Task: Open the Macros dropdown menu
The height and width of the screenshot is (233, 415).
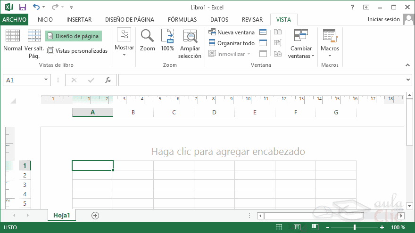Action: [330, 56]
